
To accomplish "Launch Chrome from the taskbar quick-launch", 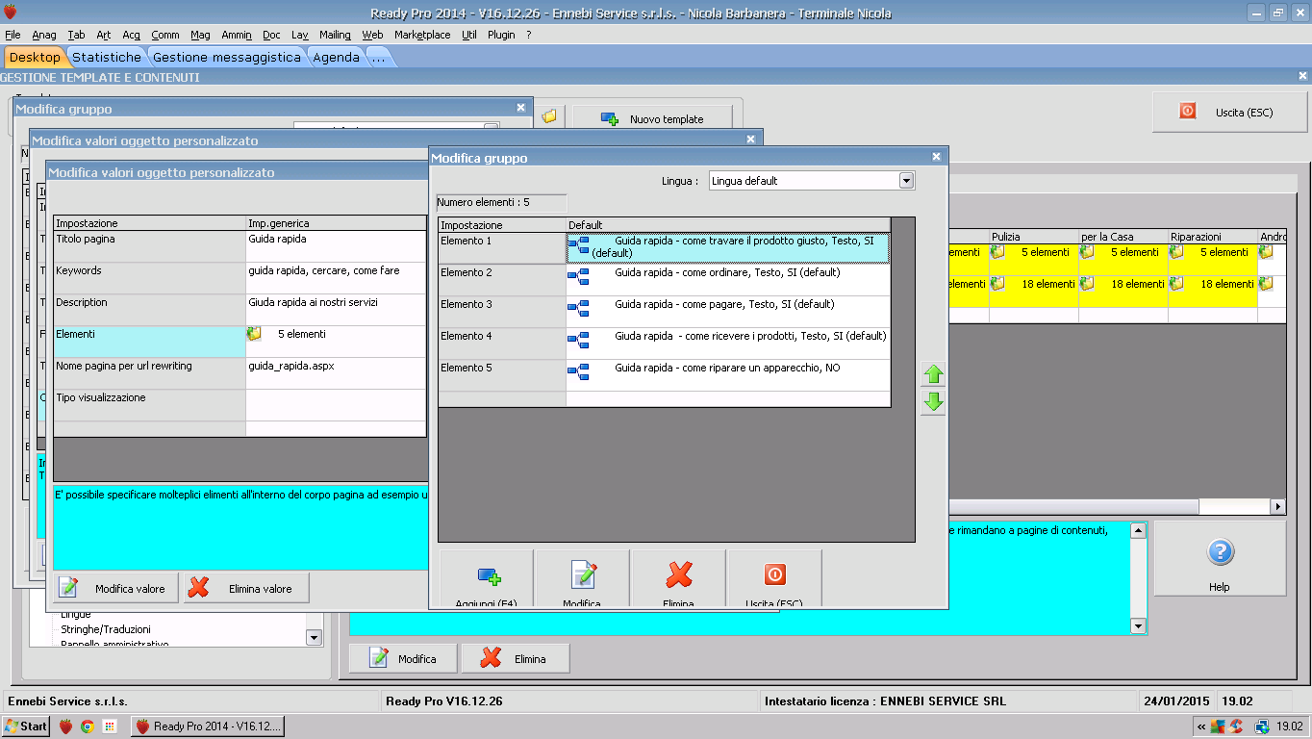I will 88,726.
